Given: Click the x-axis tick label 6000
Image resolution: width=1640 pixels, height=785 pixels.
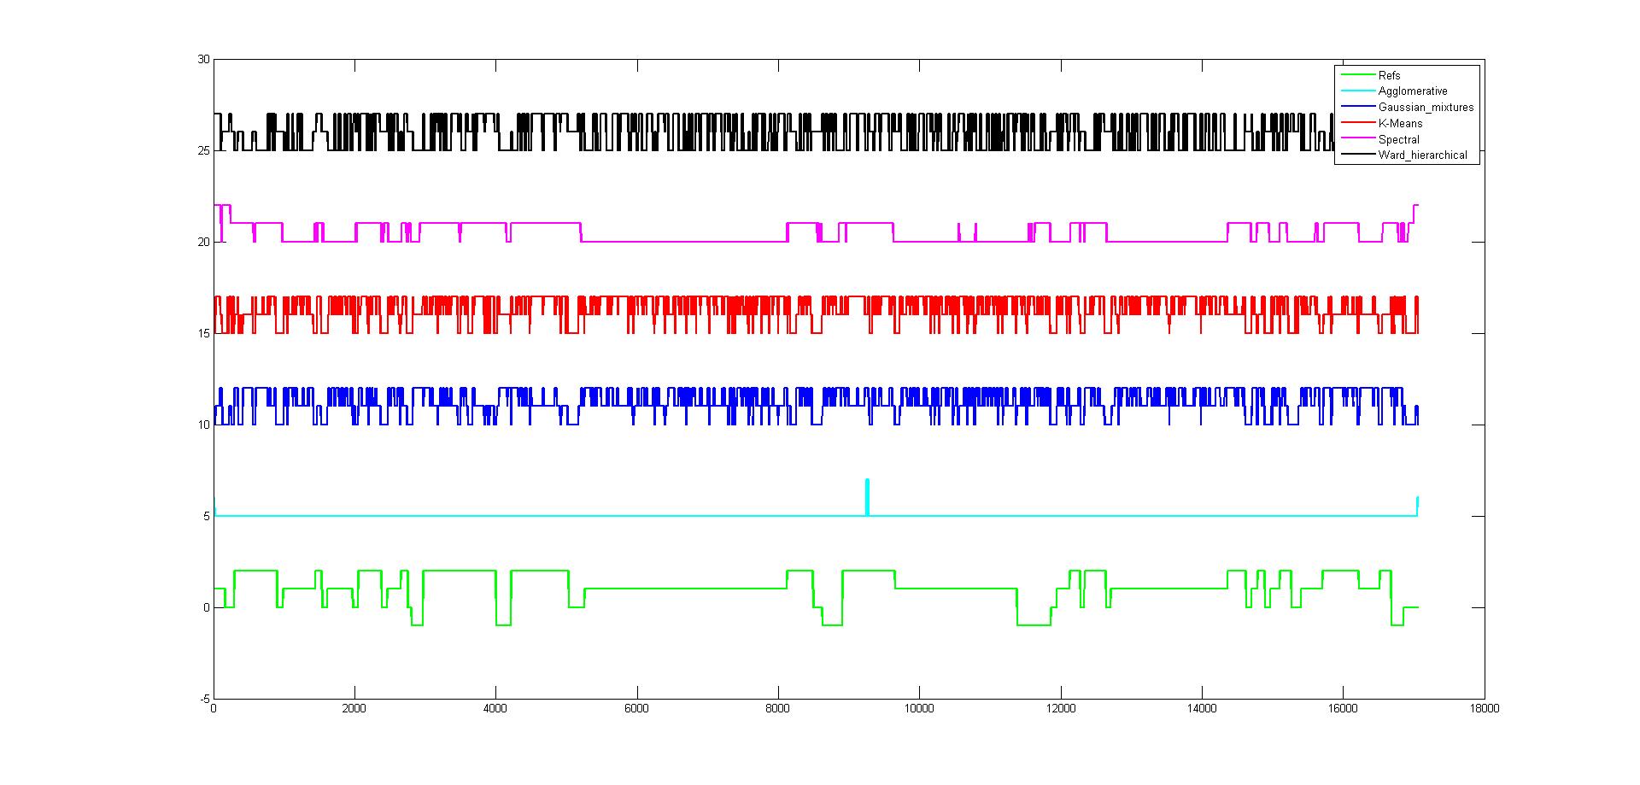Looking at the screenshot, I should 637,709.
